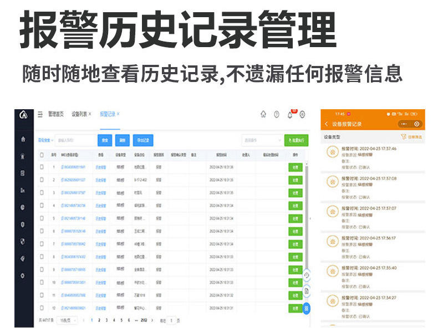Tap alarm icon of the 17:36:17 record

point(333,241)
